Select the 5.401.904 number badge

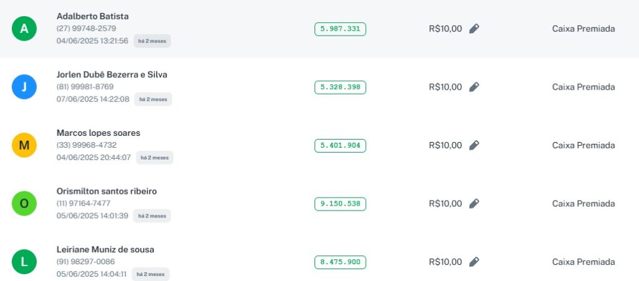[340, 145]
